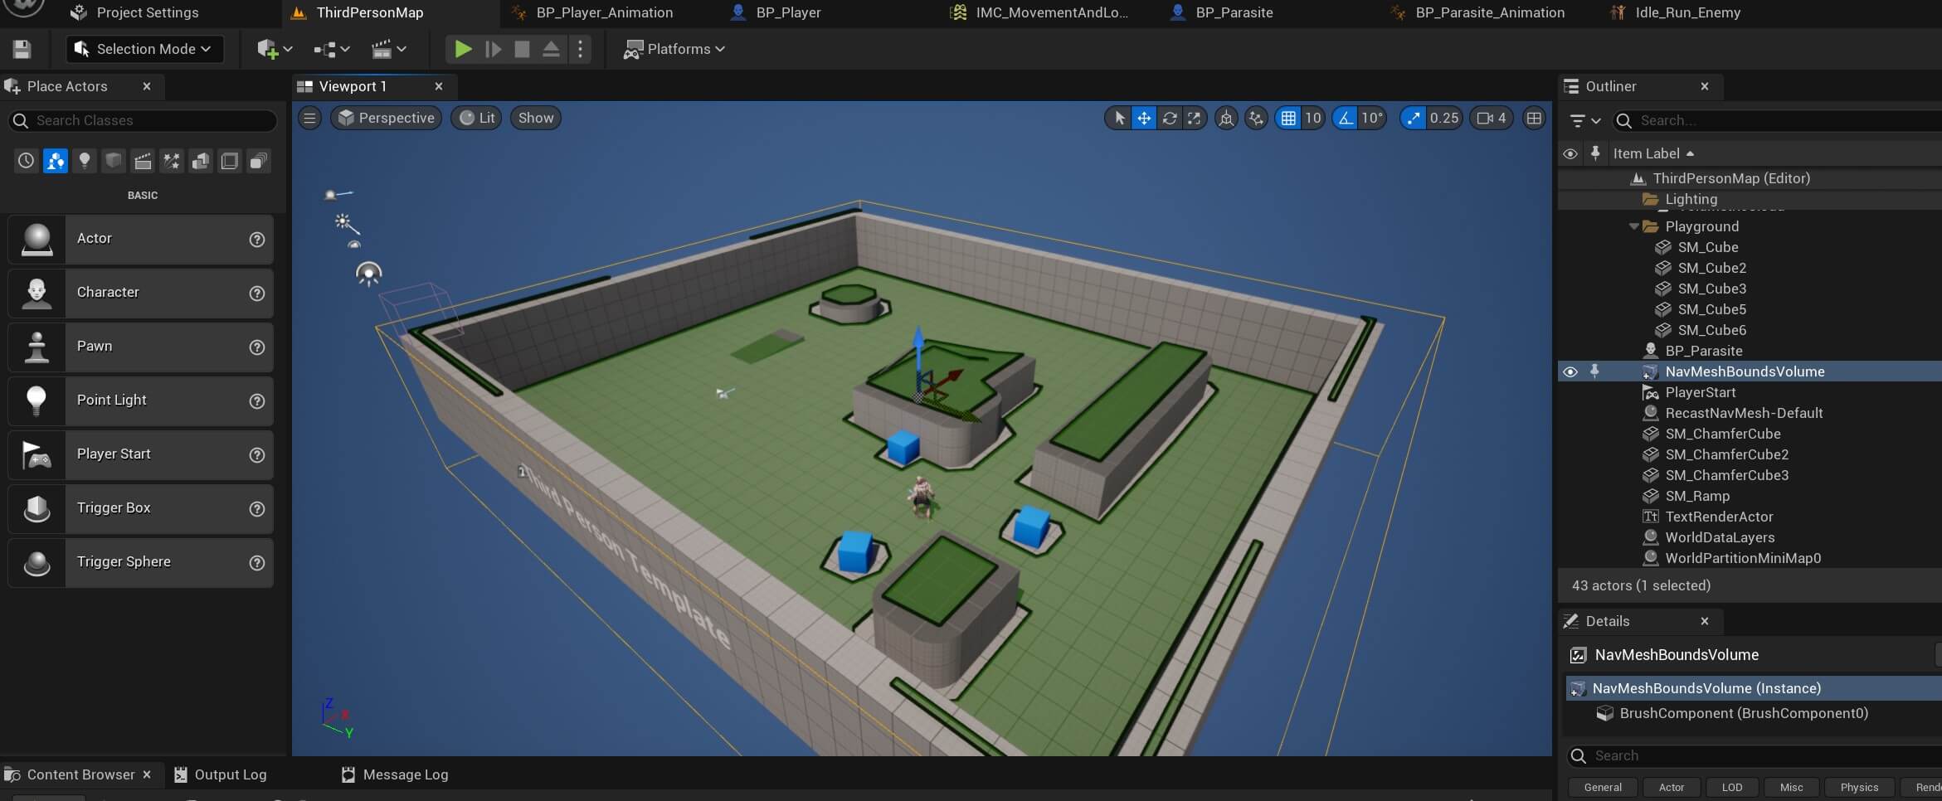1942x801 pixels.
Task: Select the Recently Placed category icon
Action: 26,161
